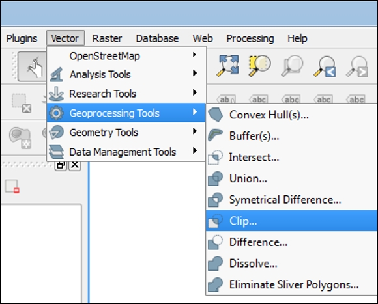Screen dimensions: 378x304
Task: Select the Pan Map hand tool
Action: (x=33, y=66)
